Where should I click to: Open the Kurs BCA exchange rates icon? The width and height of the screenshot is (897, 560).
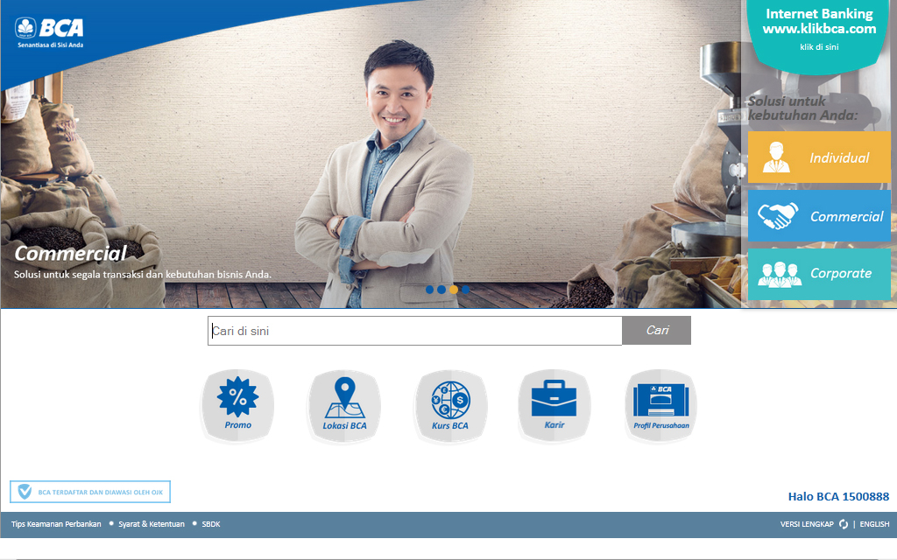(450, 406)
